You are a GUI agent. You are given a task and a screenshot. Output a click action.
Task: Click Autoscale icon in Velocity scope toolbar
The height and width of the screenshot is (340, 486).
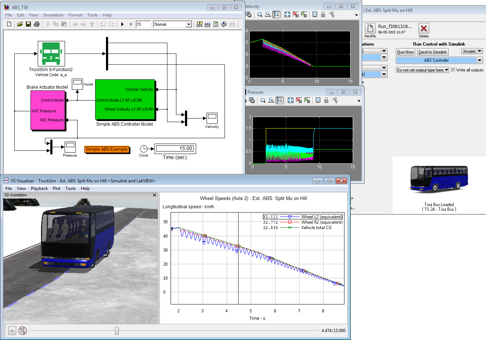287,14
